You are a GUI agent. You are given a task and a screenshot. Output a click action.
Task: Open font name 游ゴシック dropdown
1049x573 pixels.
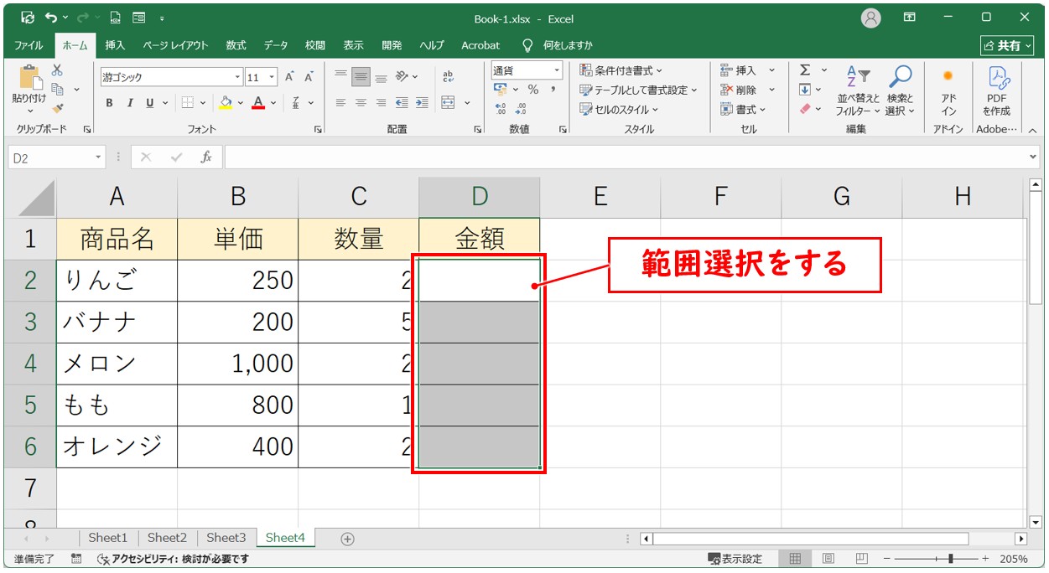[237, 77]
